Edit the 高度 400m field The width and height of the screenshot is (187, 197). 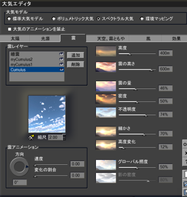165,53
